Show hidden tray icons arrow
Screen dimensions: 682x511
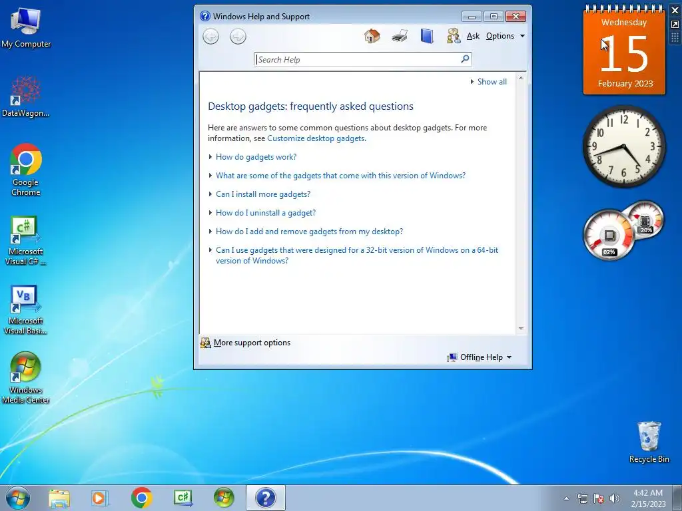[566, 498]
